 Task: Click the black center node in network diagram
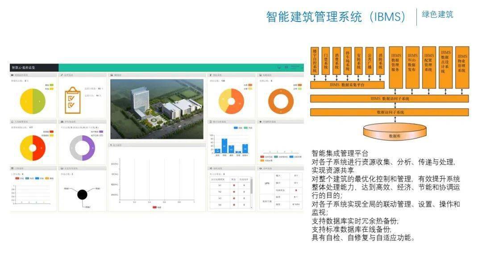(x=82, y=195)
